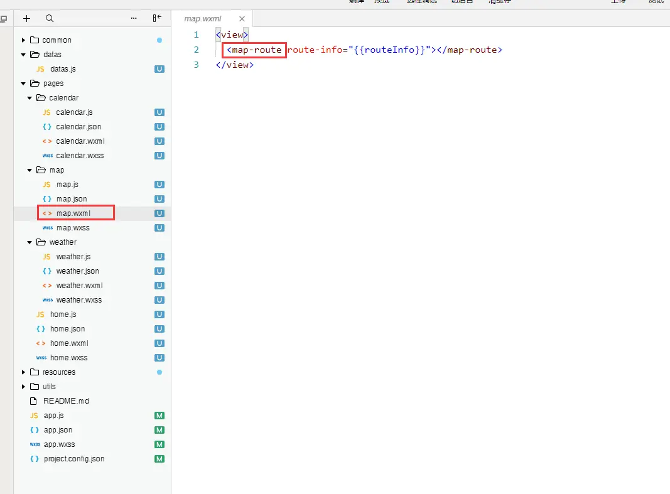Click the U badge beside home.wxss
670x494 pixels.
click(x=159, y=358)
